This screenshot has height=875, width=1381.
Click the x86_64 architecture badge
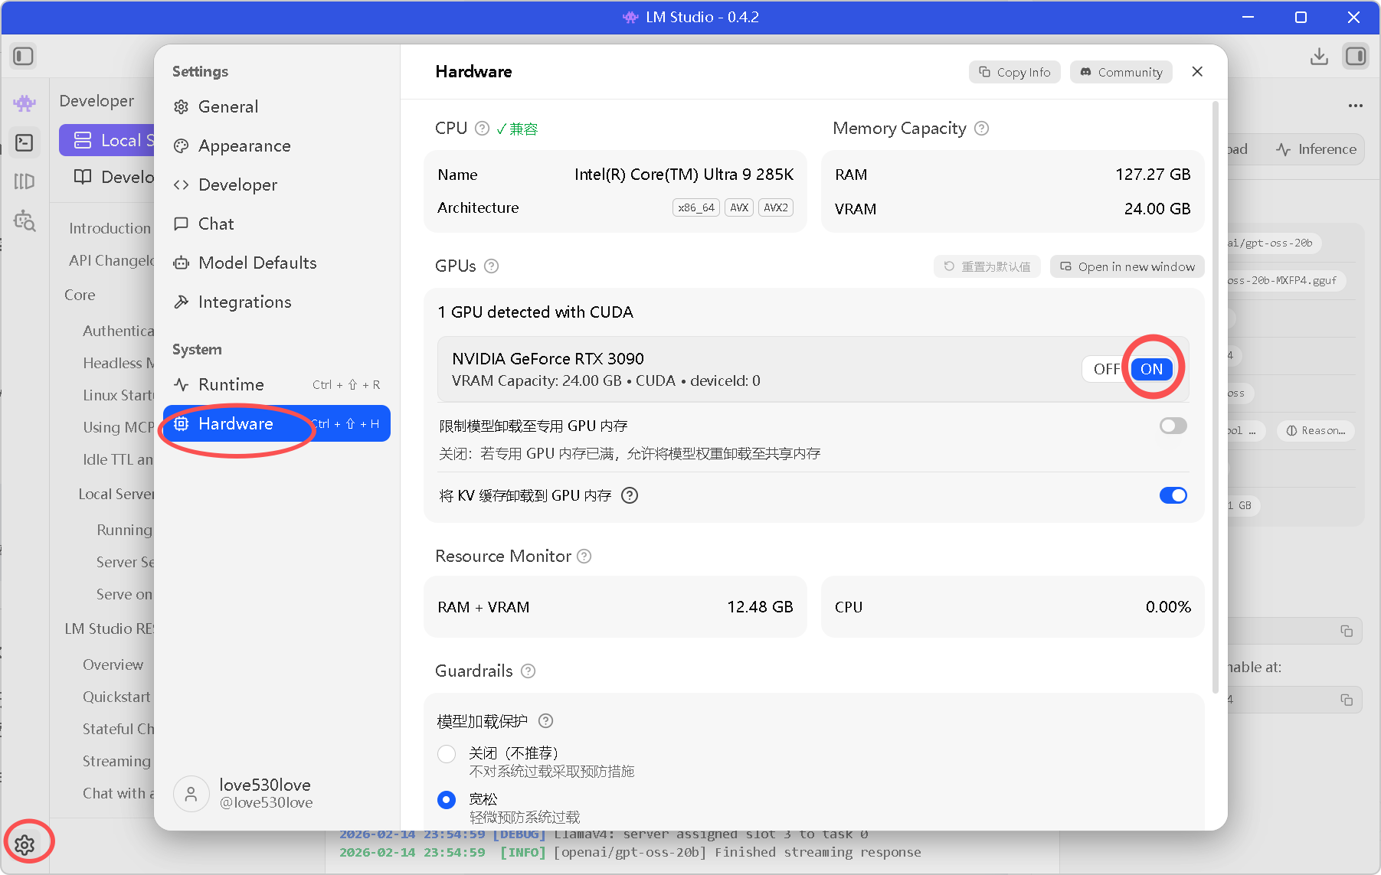point(696,207)
